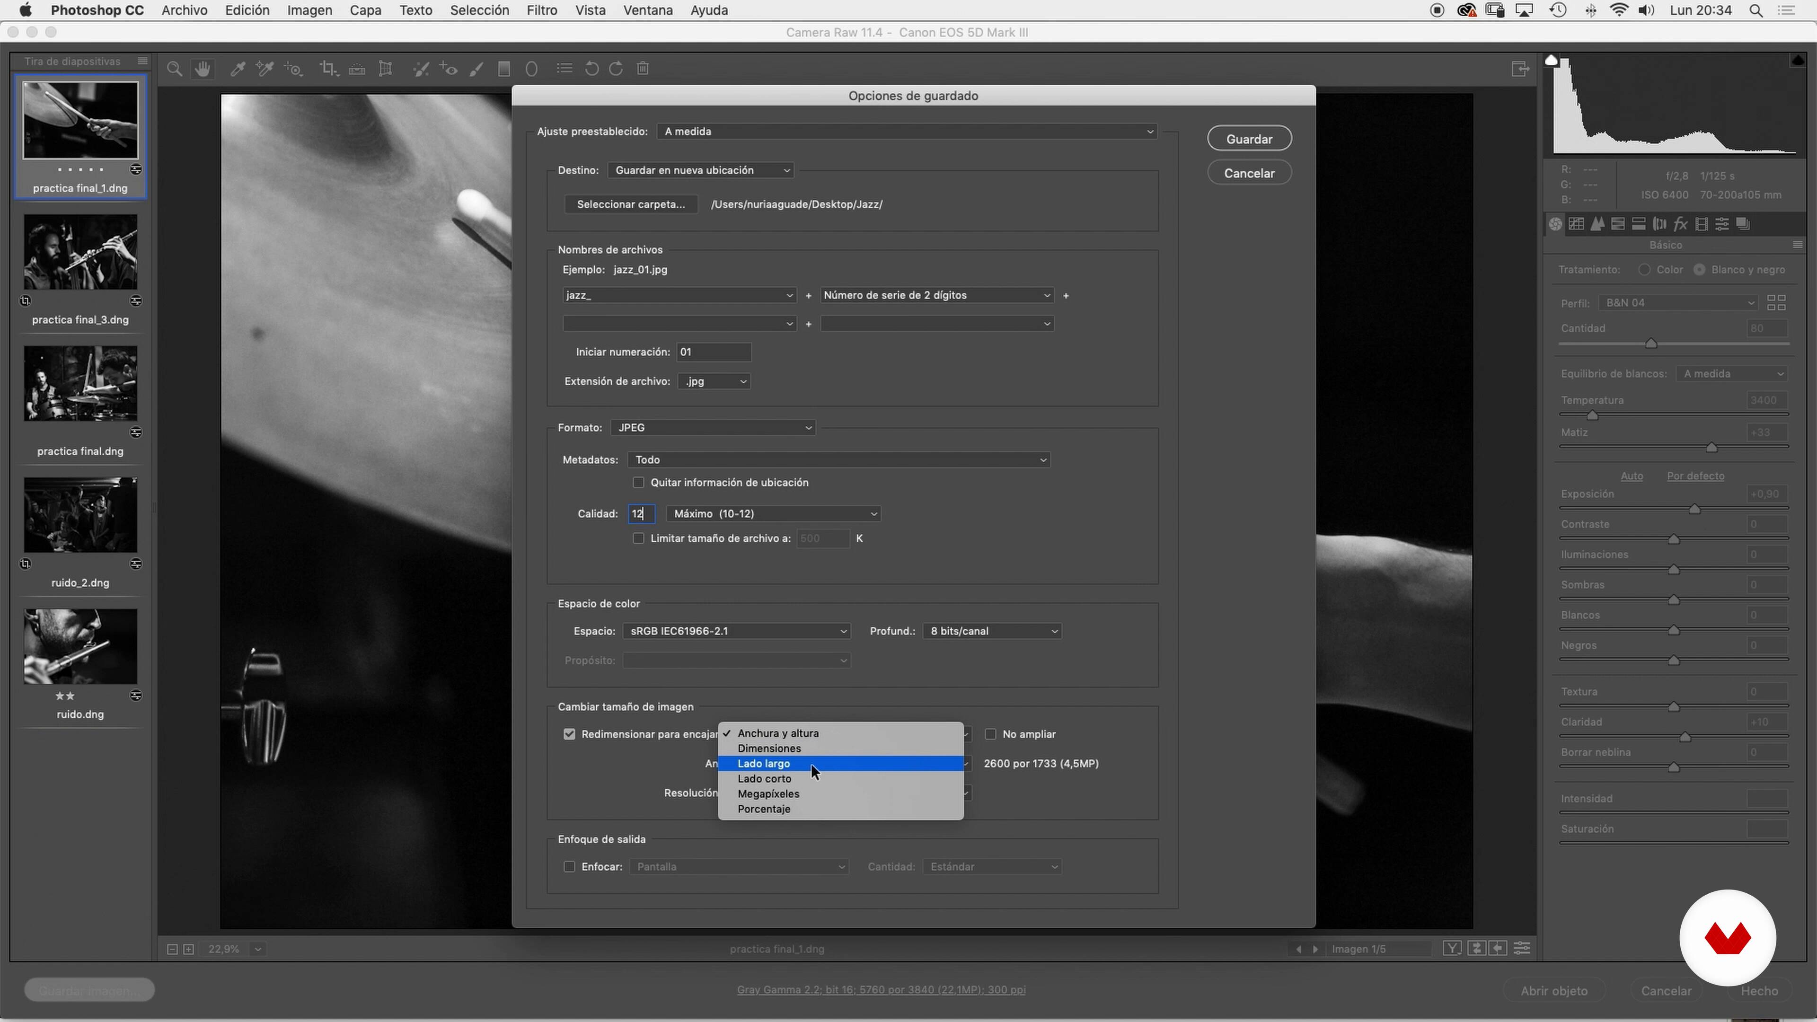Select the Color Sampler tool
The height and width of the screenshot is (1022, 1817).
265,69
